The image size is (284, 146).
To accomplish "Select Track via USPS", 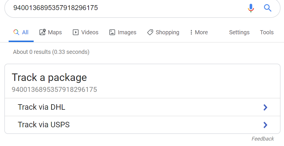I will [x=142, y=125].
